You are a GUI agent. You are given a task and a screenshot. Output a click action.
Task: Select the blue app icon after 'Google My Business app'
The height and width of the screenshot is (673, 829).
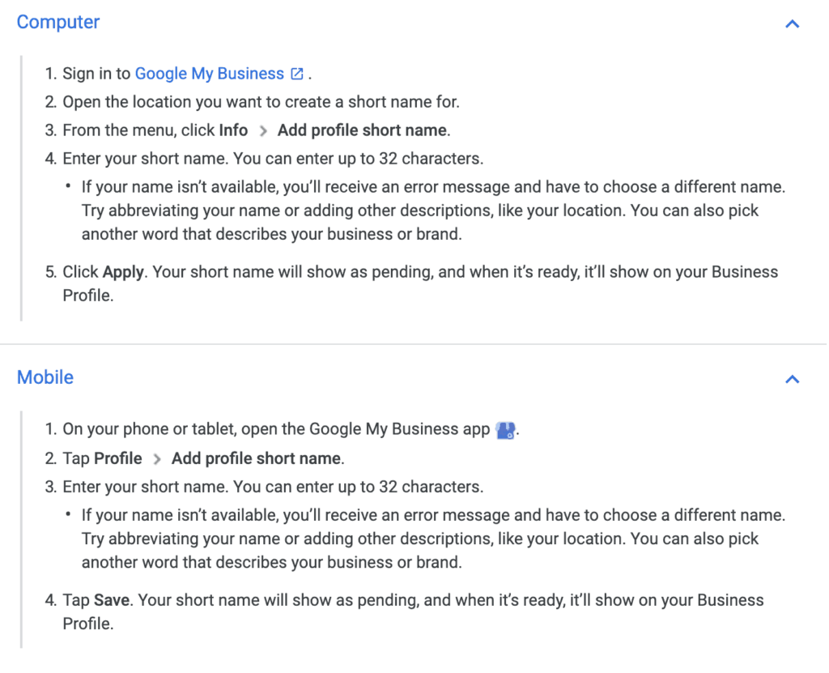coord(504,429)
